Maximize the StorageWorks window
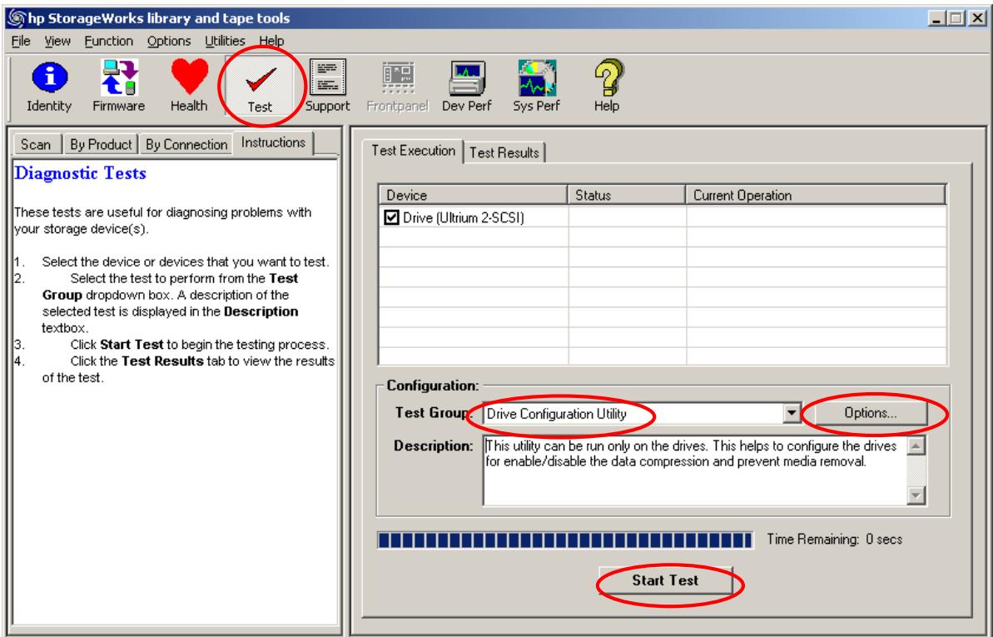This screenshot has height=637, width=993. (x=956, y=18)
